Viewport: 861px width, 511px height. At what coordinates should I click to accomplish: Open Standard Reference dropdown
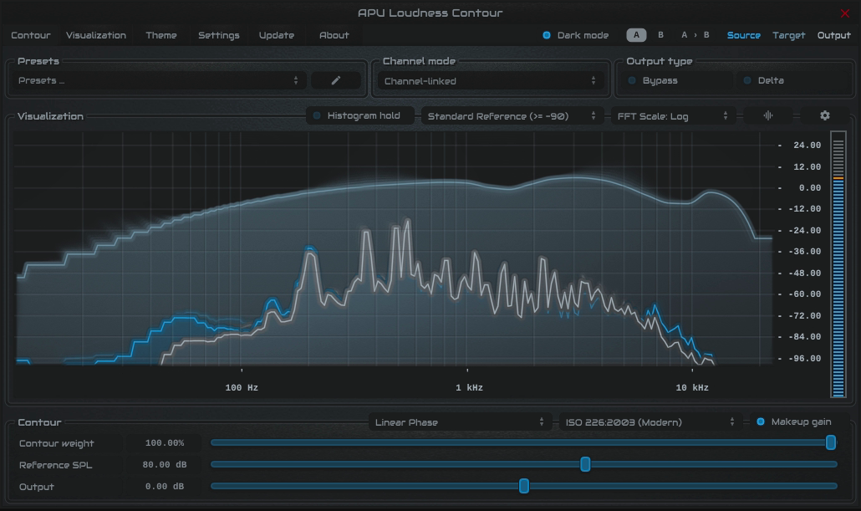[x=512, y=116]
